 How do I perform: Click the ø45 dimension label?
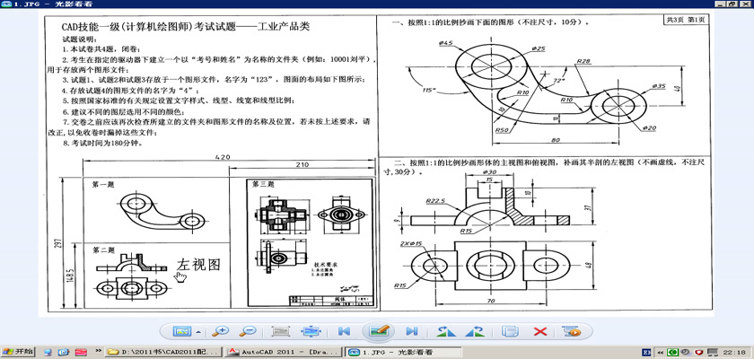[x=446, y=43]
